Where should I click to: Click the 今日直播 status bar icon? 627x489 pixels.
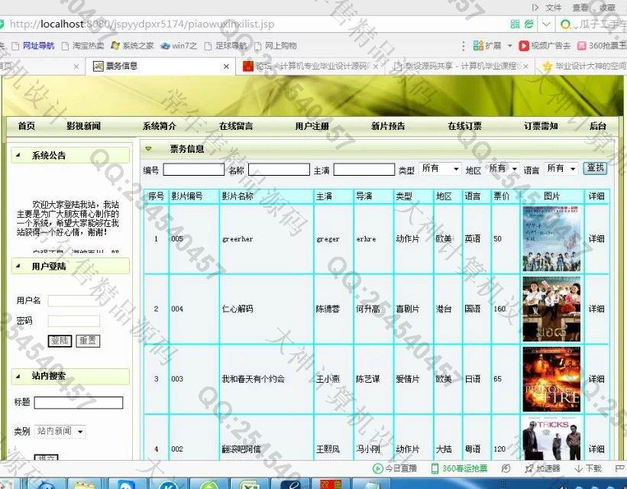pyautogui.click(x=395, y=468)
